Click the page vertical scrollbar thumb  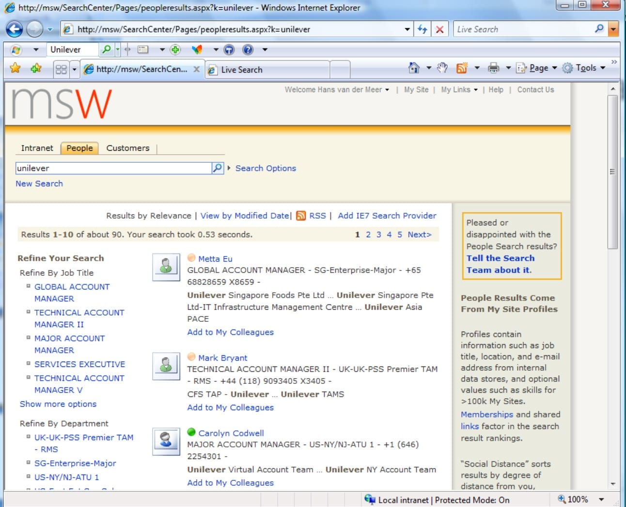click(612, 172)
